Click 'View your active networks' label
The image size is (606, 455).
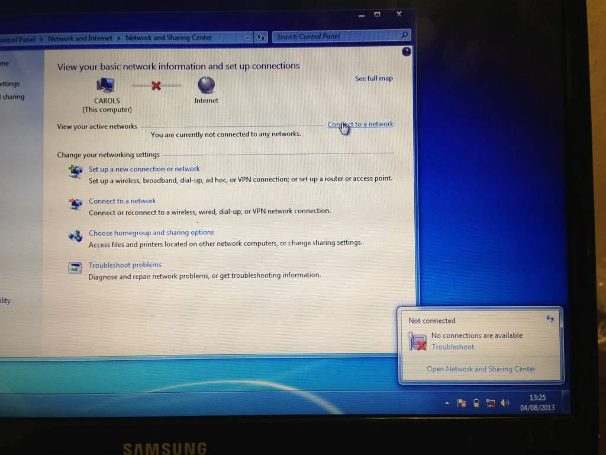pyautogui.click(x=97, y=127)
